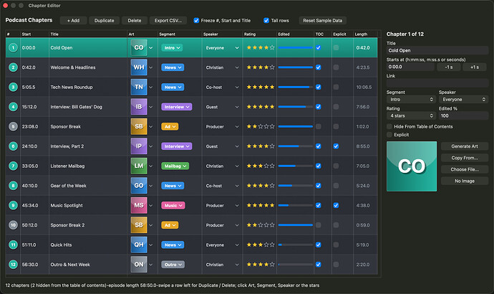
Task: Select chapter number 4 circle badge
Action: (13, 107)
